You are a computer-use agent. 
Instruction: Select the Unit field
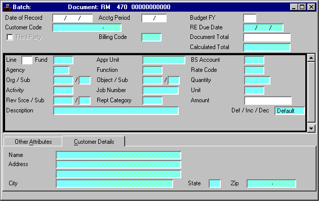(x=254, y=91)
